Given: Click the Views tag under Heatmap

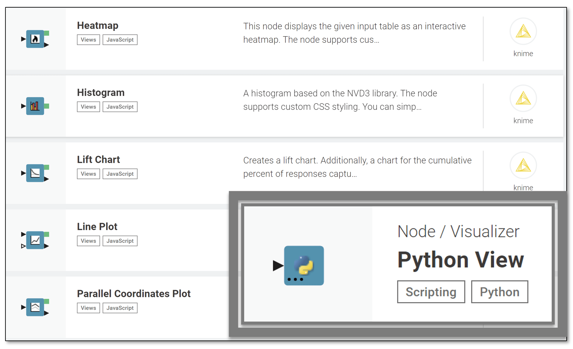Looking at the screenshot, I should pyautogui.click(x=88, y=40).
